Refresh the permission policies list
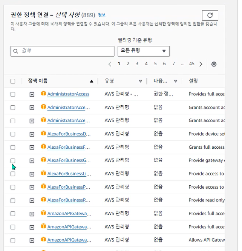 tap(210, 15)
